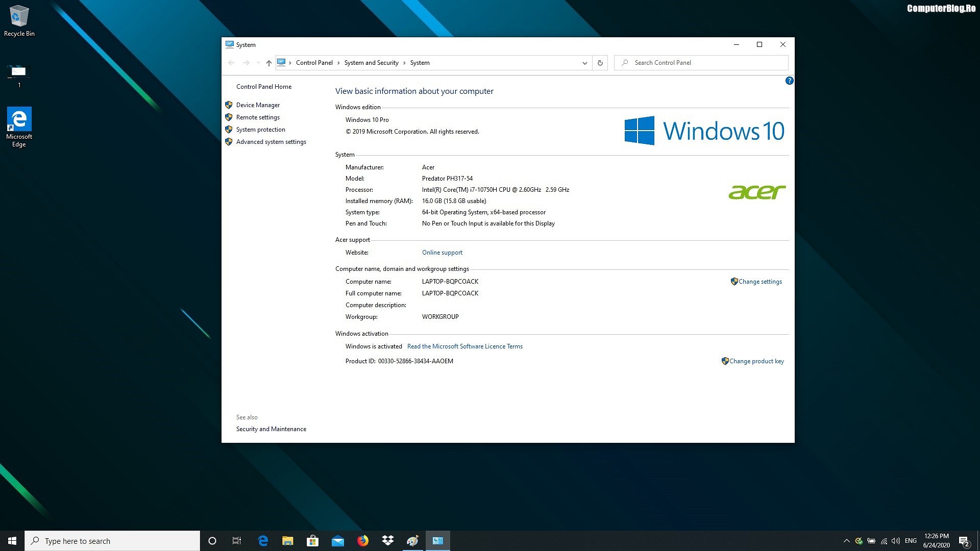Viewport: 980px width, 551px height.
Task: Expand address bar history dropdown
Action: 584,63
